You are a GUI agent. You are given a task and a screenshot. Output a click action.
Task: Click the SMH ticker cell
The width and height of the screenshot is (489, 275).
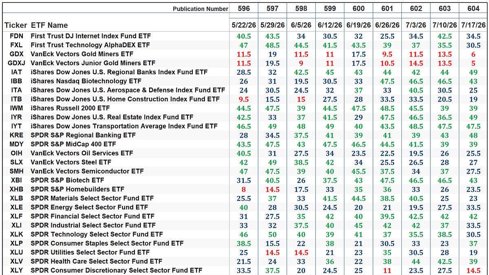16,171
